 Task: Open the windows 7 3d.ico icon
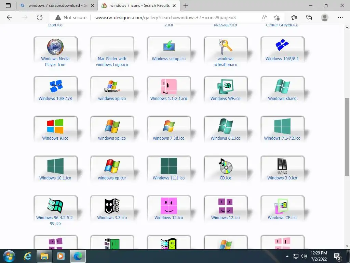(x=169, y=126)
